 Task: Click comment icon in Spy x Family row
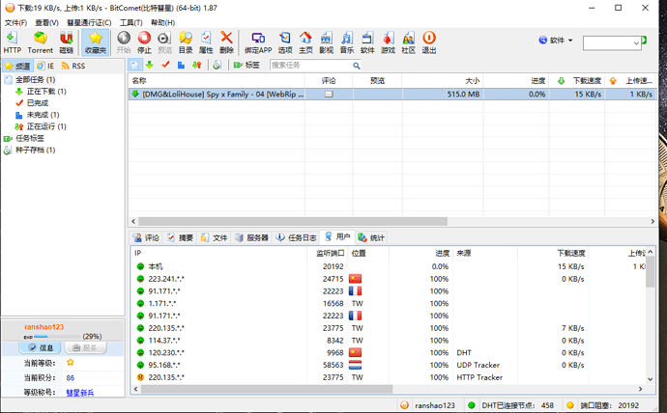coord(329,95)
